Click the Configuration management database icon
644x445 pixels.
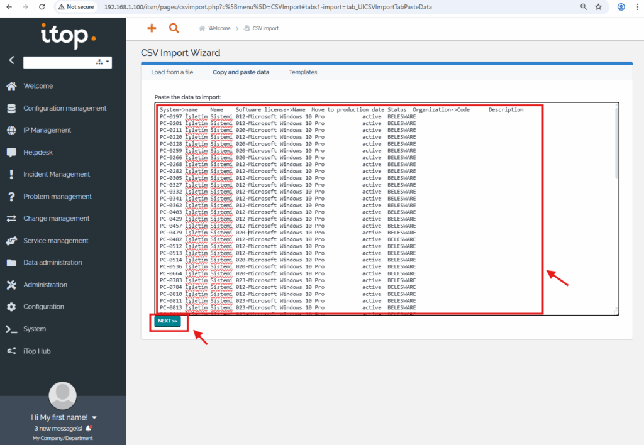(x=11, y=108)
